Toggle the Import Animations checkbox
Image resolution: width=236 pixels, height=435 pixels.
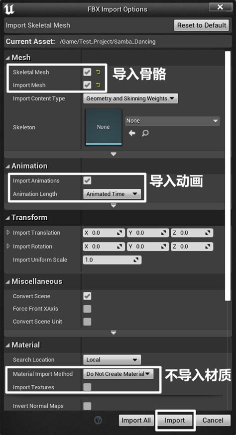[x=87, y=181]
